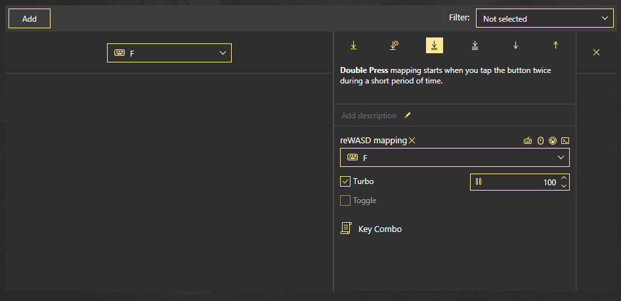Select the Release Press up-arrow activator
The image size is (621, 301).
click(x=555, y=45)
